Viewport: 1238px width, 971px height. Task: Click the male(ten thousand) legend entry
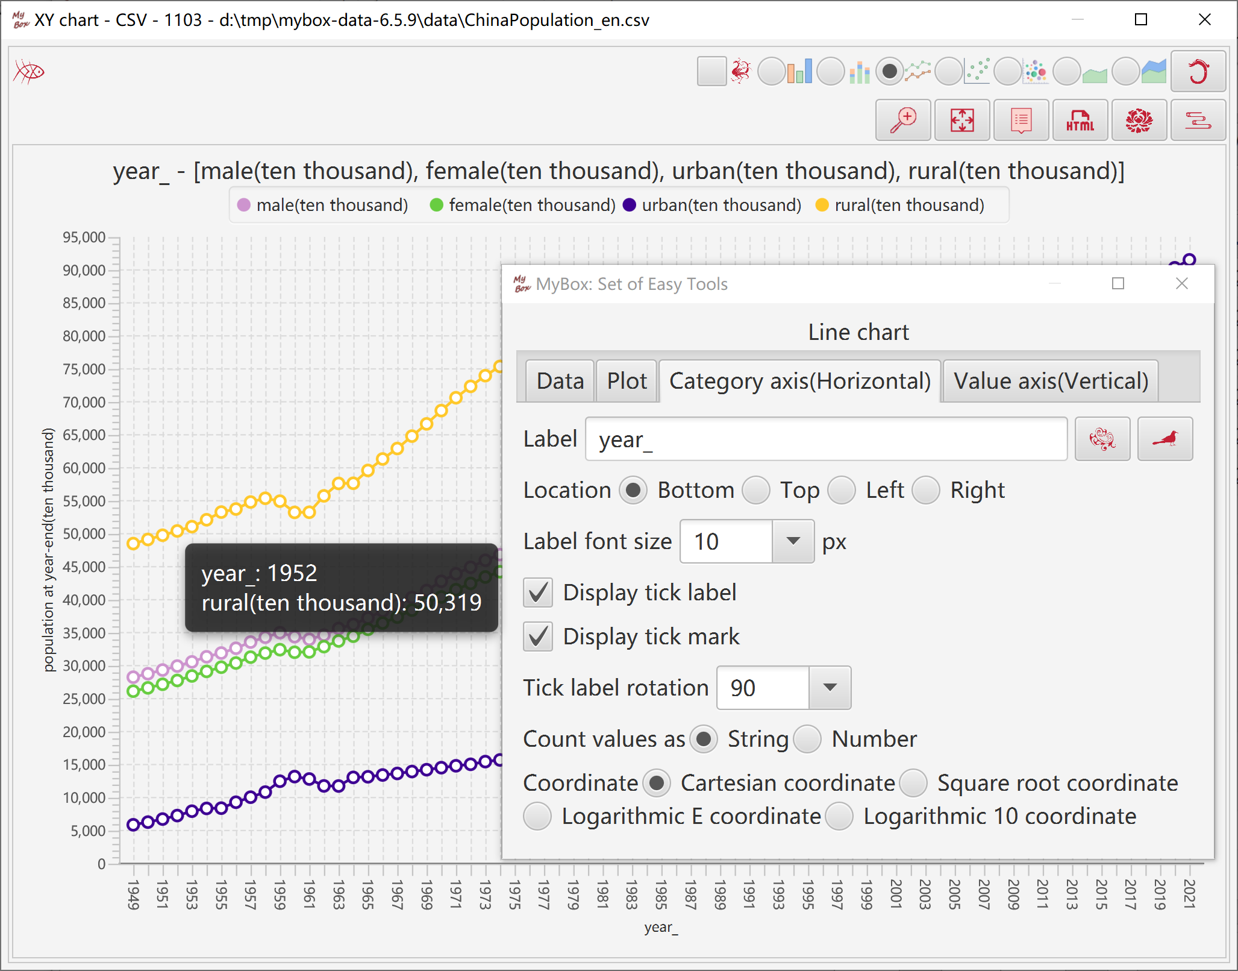tap(323, 205)
